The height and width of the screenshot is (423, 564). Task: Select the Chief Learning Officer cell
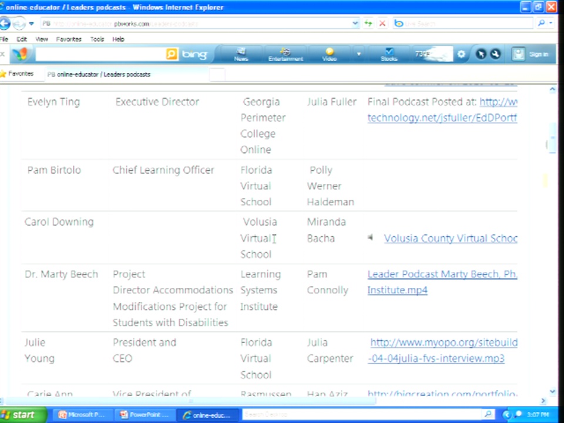[163, 170]
